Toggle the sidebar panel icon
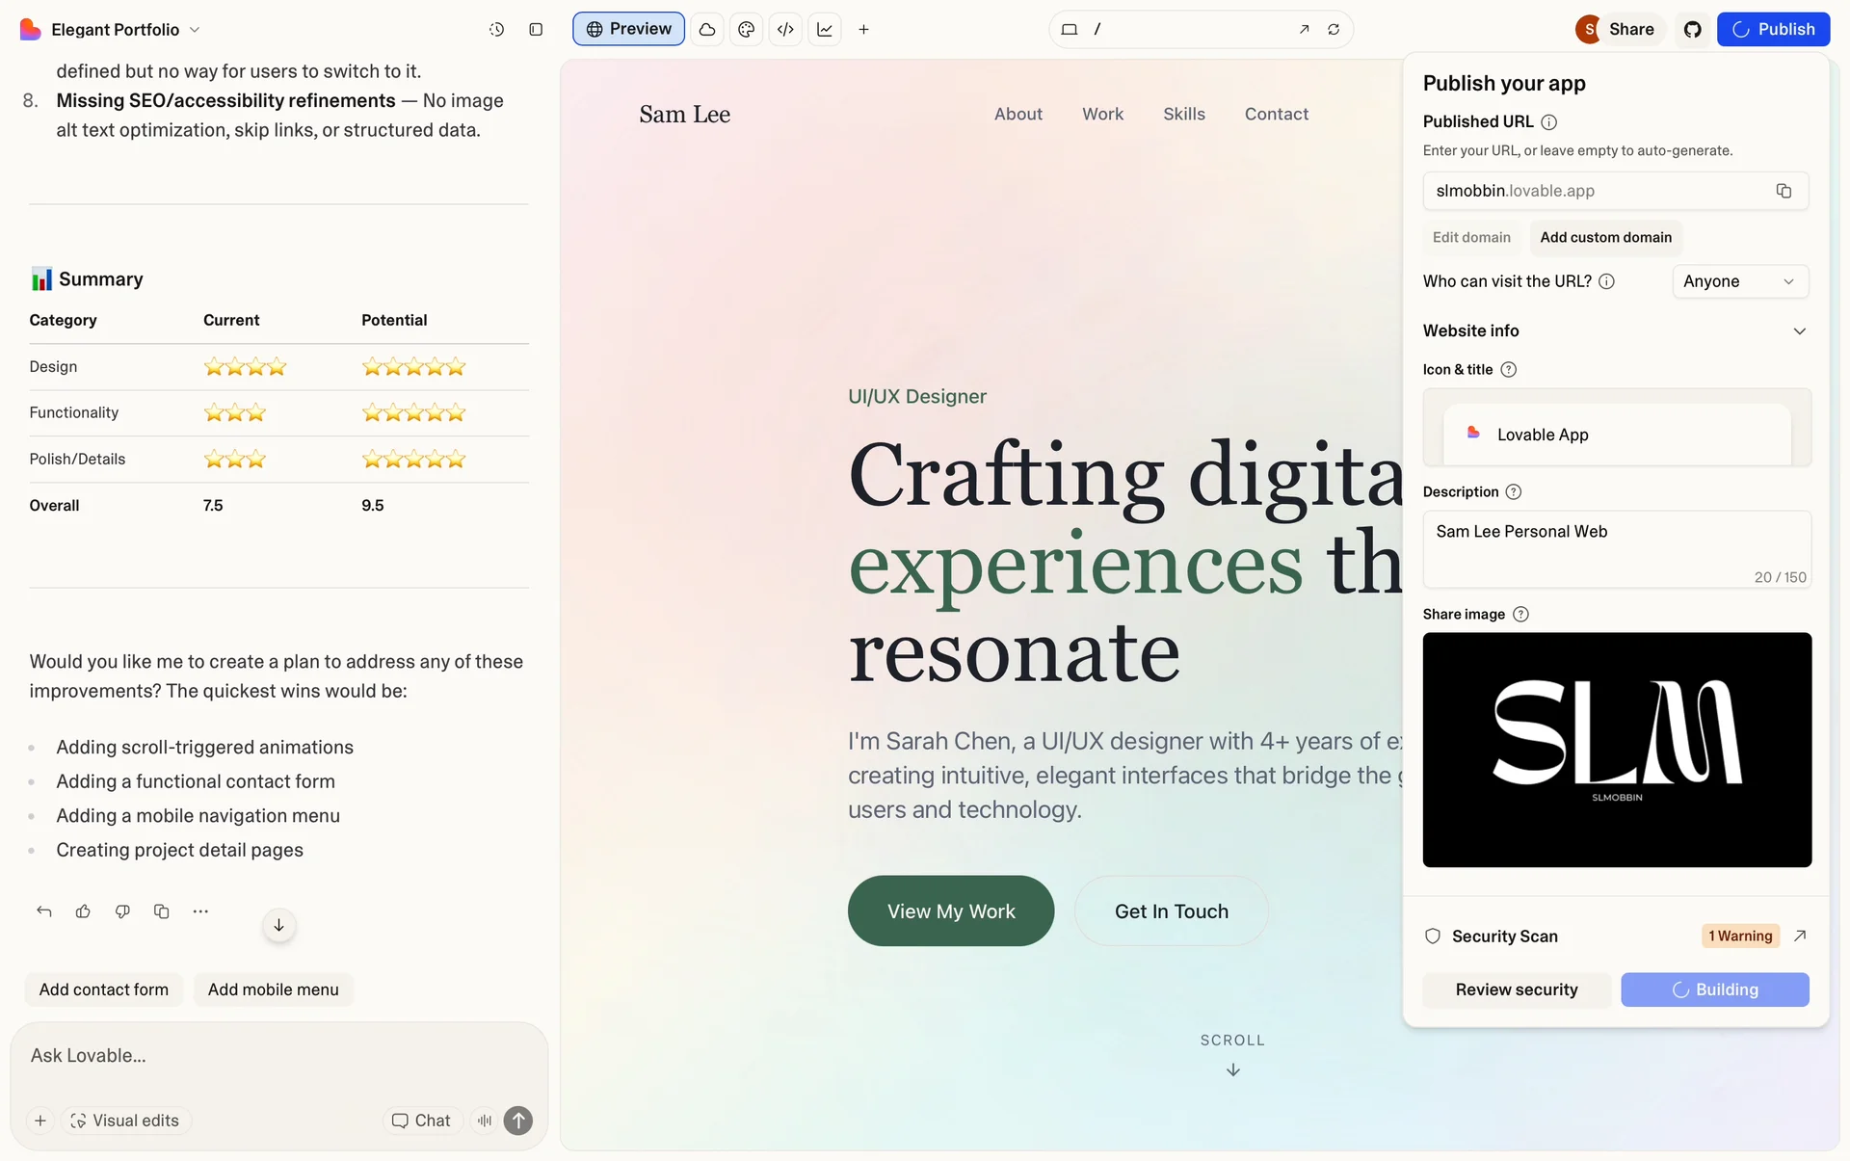This screenshot has height=1161, width=1850. coord(536,30)
